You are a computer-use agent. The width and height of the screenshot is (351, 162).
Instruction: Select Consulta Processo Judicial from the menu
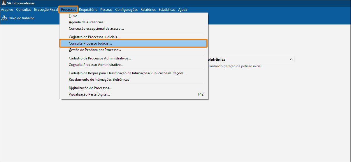pos(90,43)
